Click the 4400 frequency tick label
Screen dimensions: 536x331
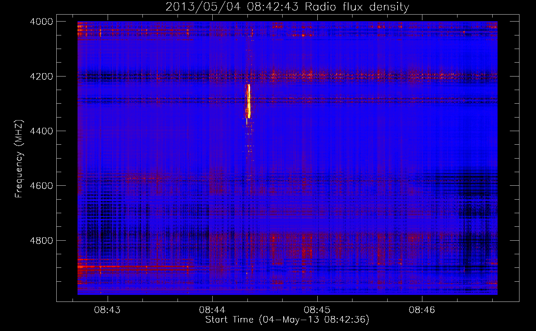[41, 131]
